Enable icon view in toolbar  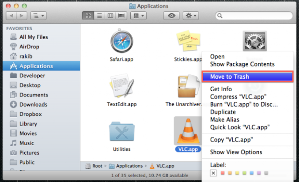(x=88, y=15)
